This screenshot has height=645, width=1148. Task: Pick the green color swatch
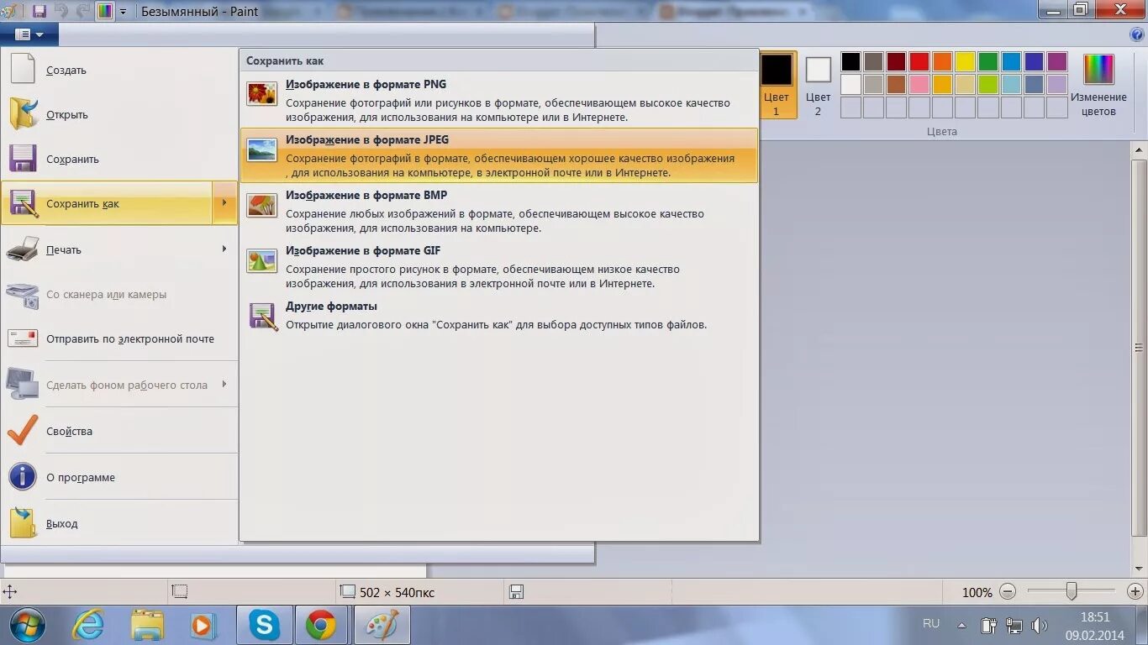point(988,61)
